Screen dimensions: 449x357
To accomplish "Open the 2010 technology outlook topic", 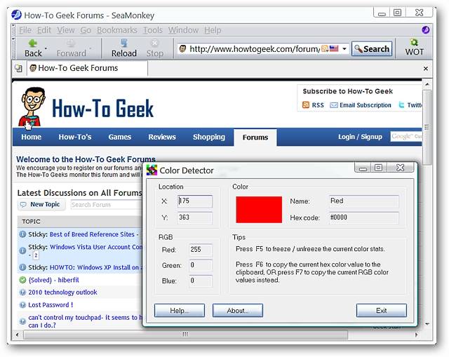I will (x=62, y=292).
